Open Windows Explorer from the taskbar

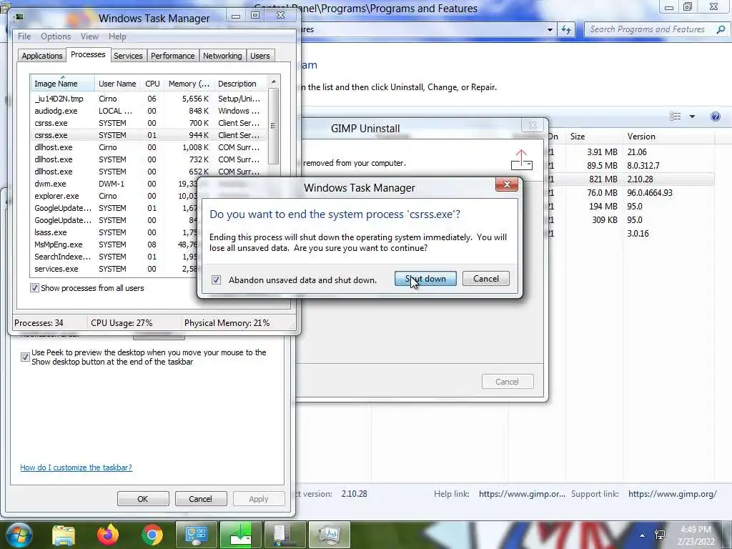[x=64, y=535]
